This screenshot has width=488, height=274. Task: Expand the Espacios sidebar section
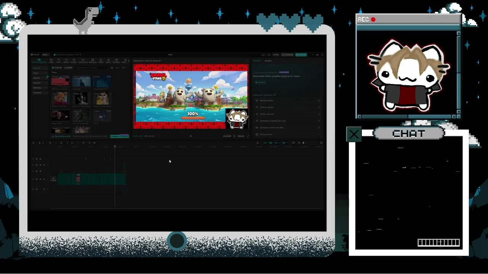point(40,78)
